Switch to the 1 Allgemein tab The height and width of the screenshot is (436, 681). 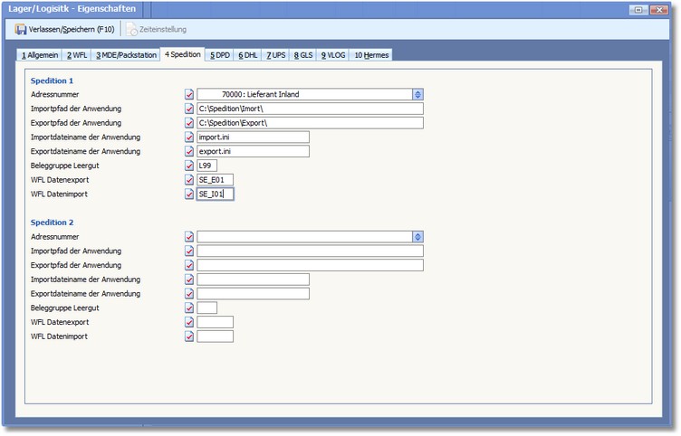pyautogui.click(x=40, y=55)
